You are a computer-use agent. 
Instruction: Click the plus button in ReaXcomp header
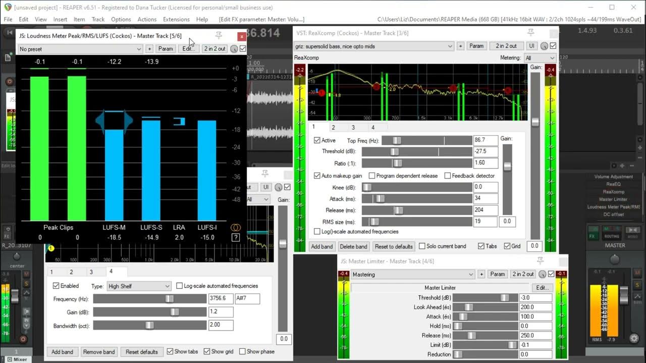(x=460, y=46)
